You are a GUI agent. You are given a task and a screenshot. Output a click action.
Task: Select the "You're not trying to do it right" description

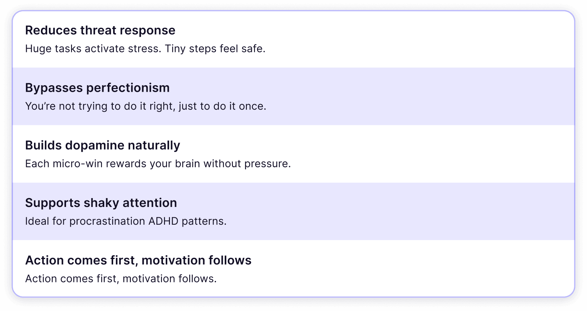pos(146,106)
